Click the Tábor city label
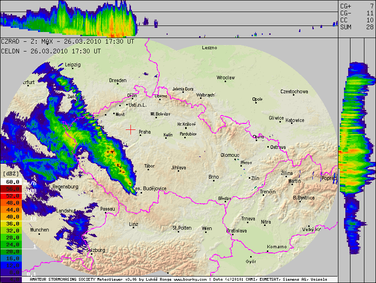Image resolution: width=376 pixels, height=283 pixels. coord(149,166)
